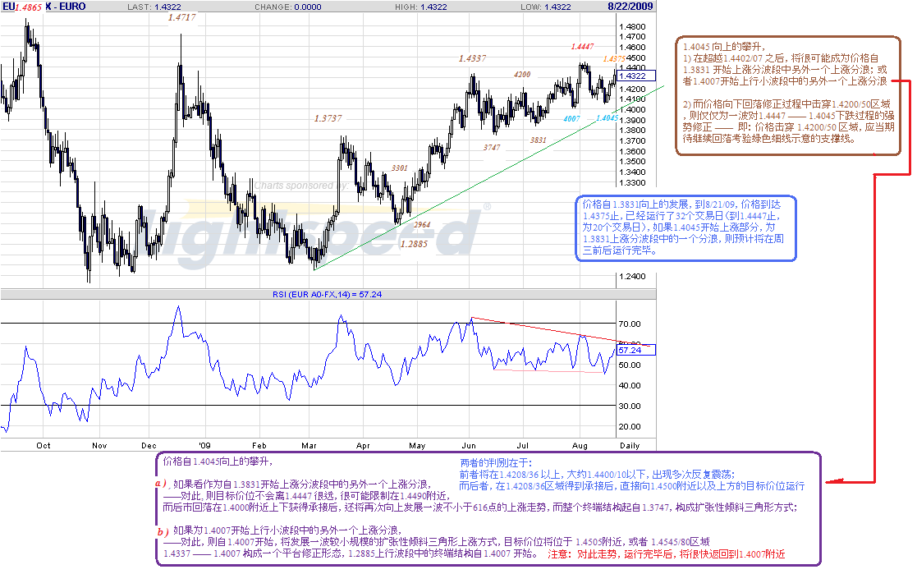The image size is (917, 574).
Task: Click the Dec month label on time axis
Action: [x=149, y=446]
